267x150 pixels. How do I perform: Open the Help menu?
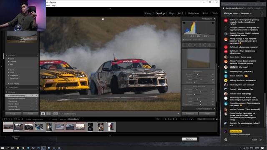coord(54,5)
